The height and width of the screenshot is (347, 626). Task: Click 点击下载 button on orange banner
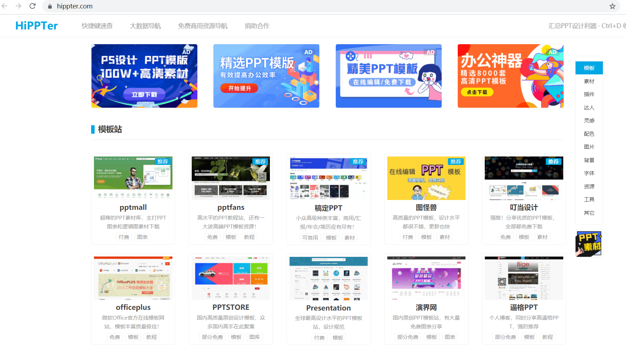pyautogui.click(x=477, y=92)
